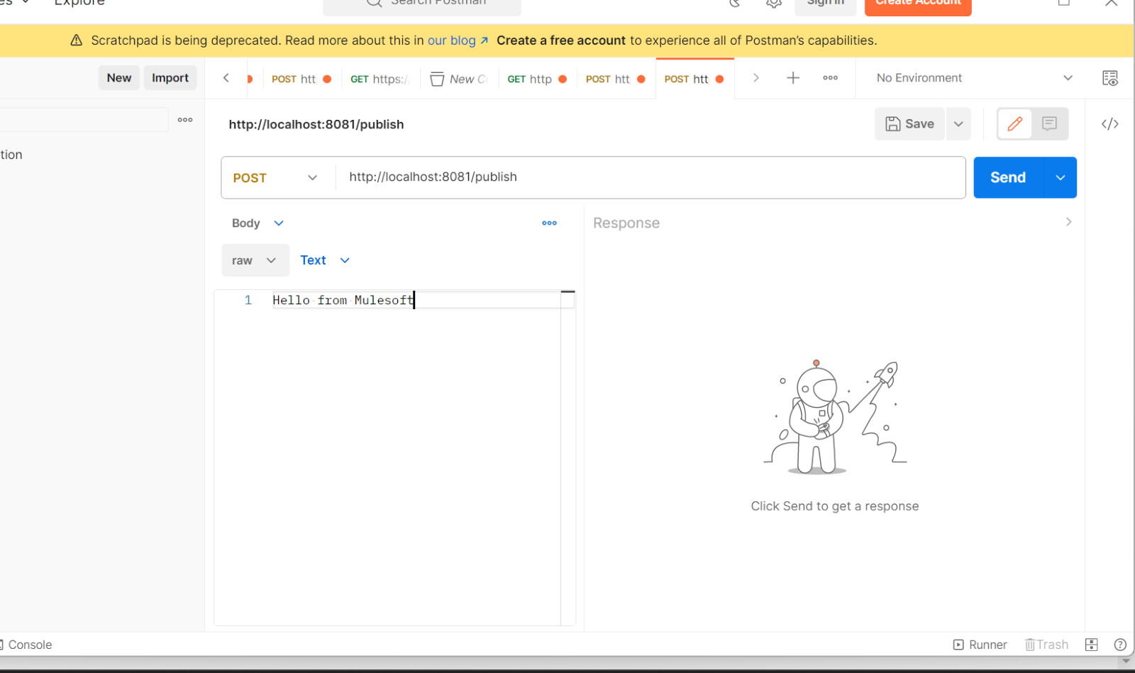Open Body section three-dot options
Screen dimensions: 1135x673
click(x=549, y=223)
